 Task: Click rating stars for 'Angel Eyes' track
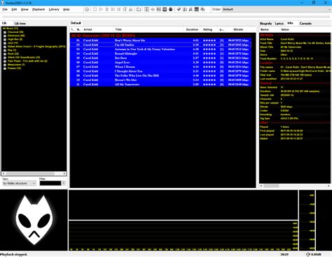tap(209, 62)
